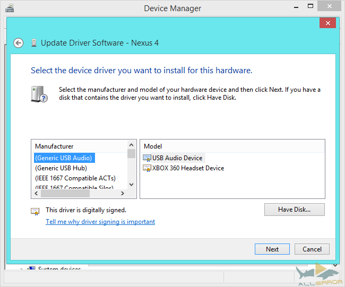
Task: Close the Update Driver Software dialog
Action: pyautogui.click(x=327, y=23)
